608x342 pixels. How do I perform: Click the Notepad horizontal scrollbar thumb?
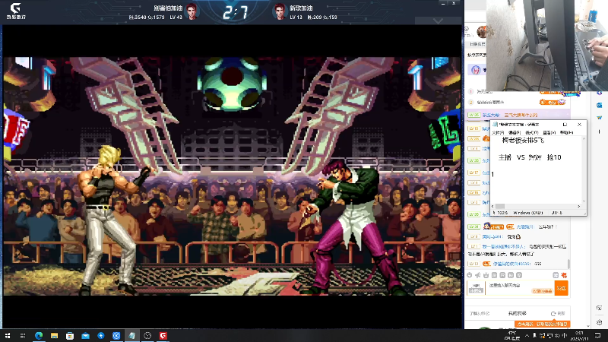click(500, 206)
